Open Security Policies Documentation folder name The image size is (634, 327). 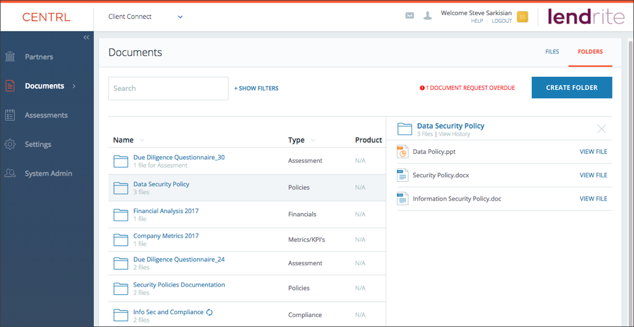pyautogui.click(x=179, y=285)
